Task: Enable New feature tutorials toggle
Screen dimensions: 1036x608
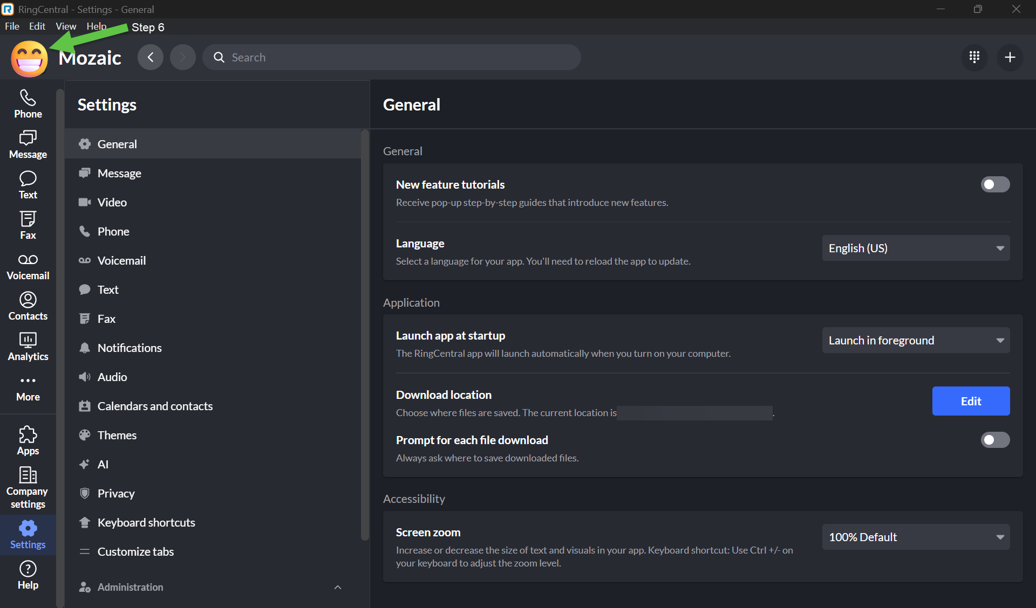Action: coord(995,184)
